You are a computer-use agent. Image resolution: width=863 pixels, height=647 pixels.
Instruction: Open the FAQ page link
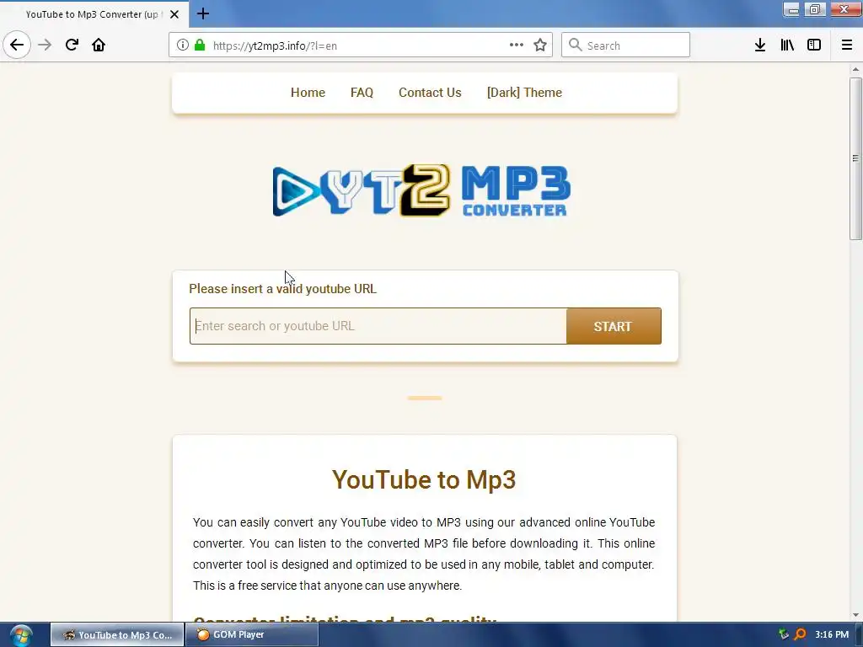362,93
